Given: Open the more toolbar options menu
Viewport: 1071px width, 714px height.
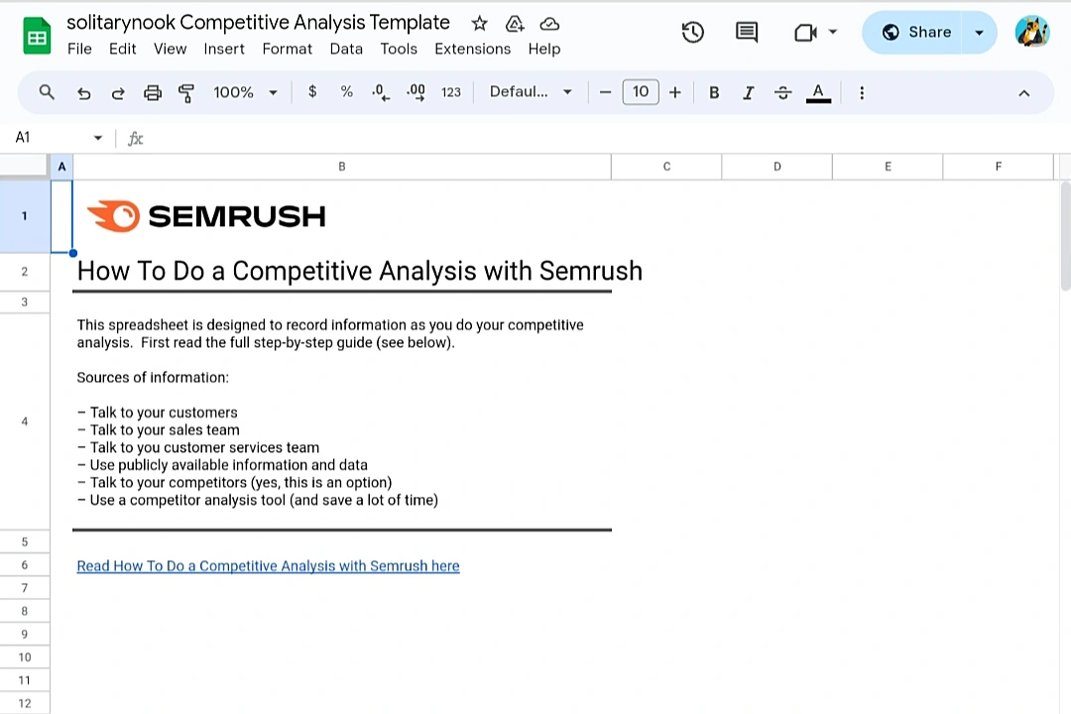Looking at the screenshot, I should coord(862,92).
